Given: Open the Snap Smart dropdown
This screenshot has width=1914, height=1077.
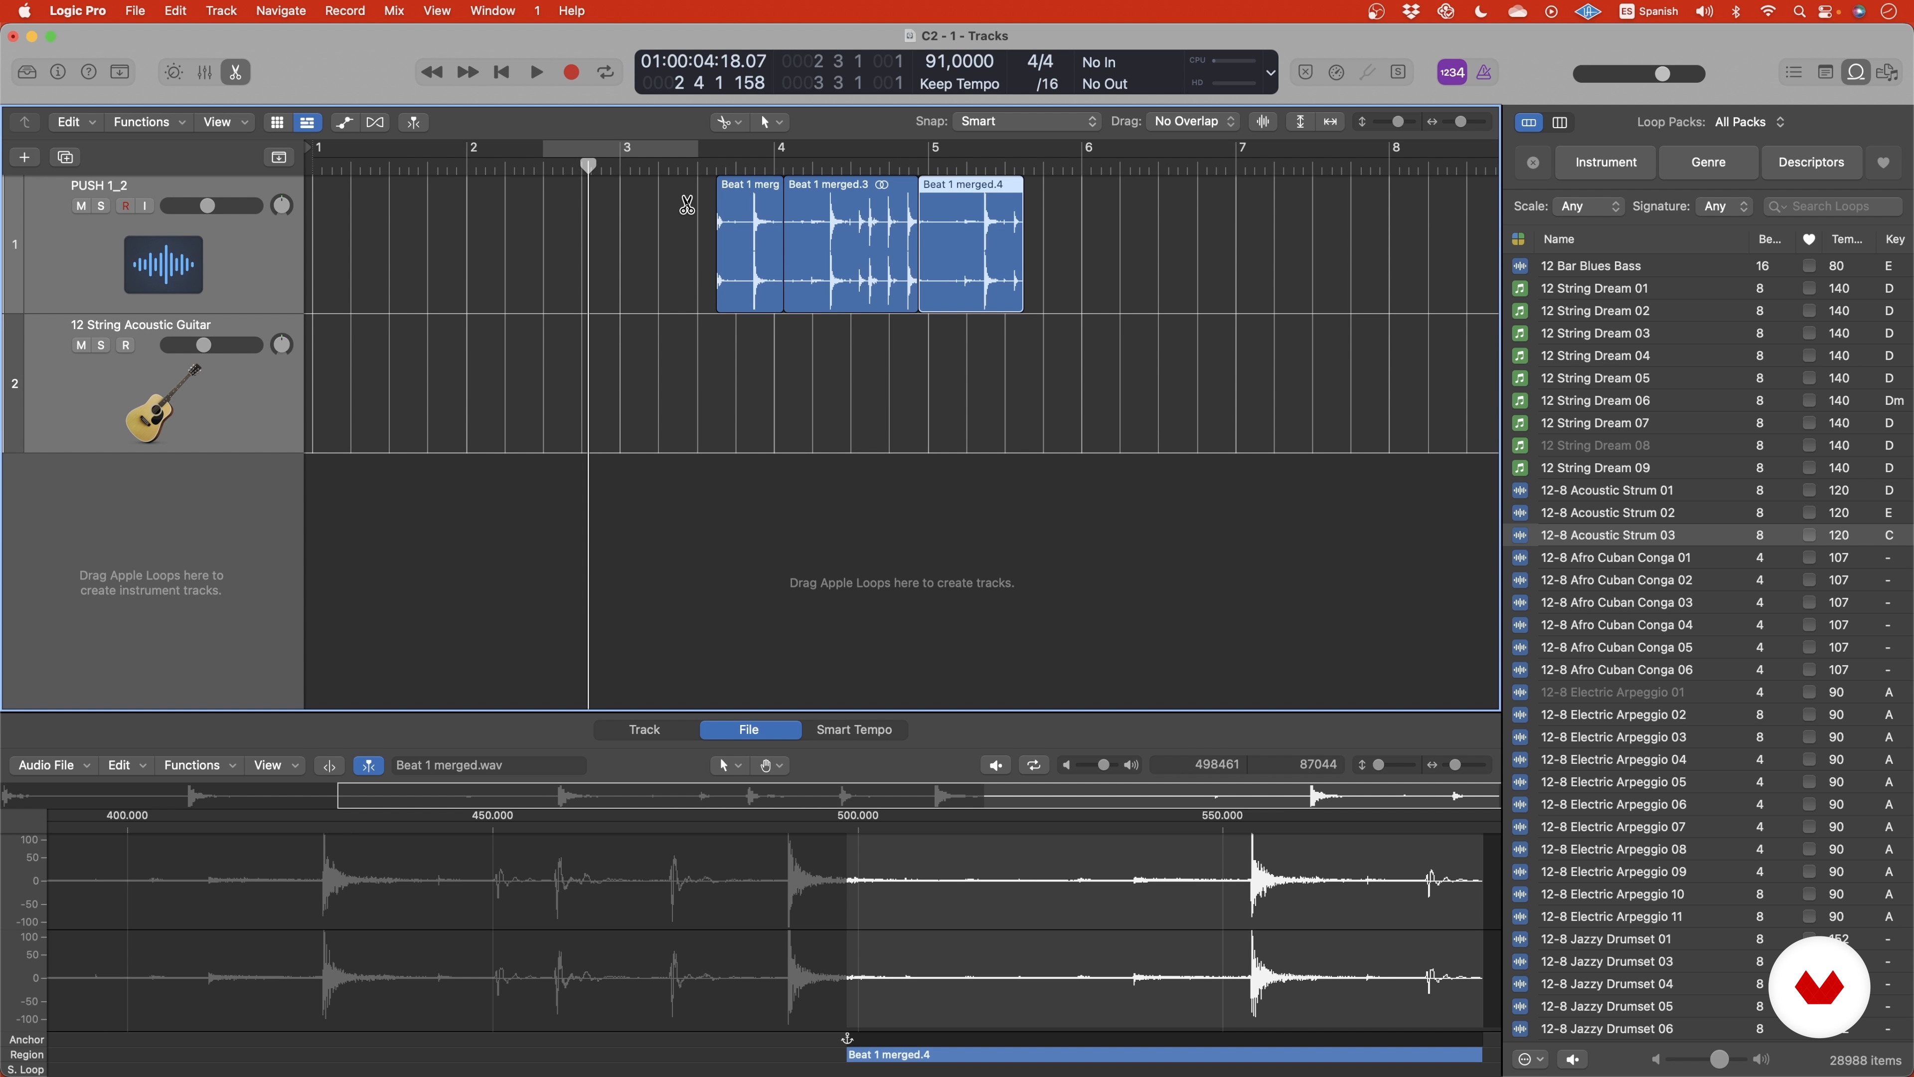Looking at the screenshot, I should 1028,121.
